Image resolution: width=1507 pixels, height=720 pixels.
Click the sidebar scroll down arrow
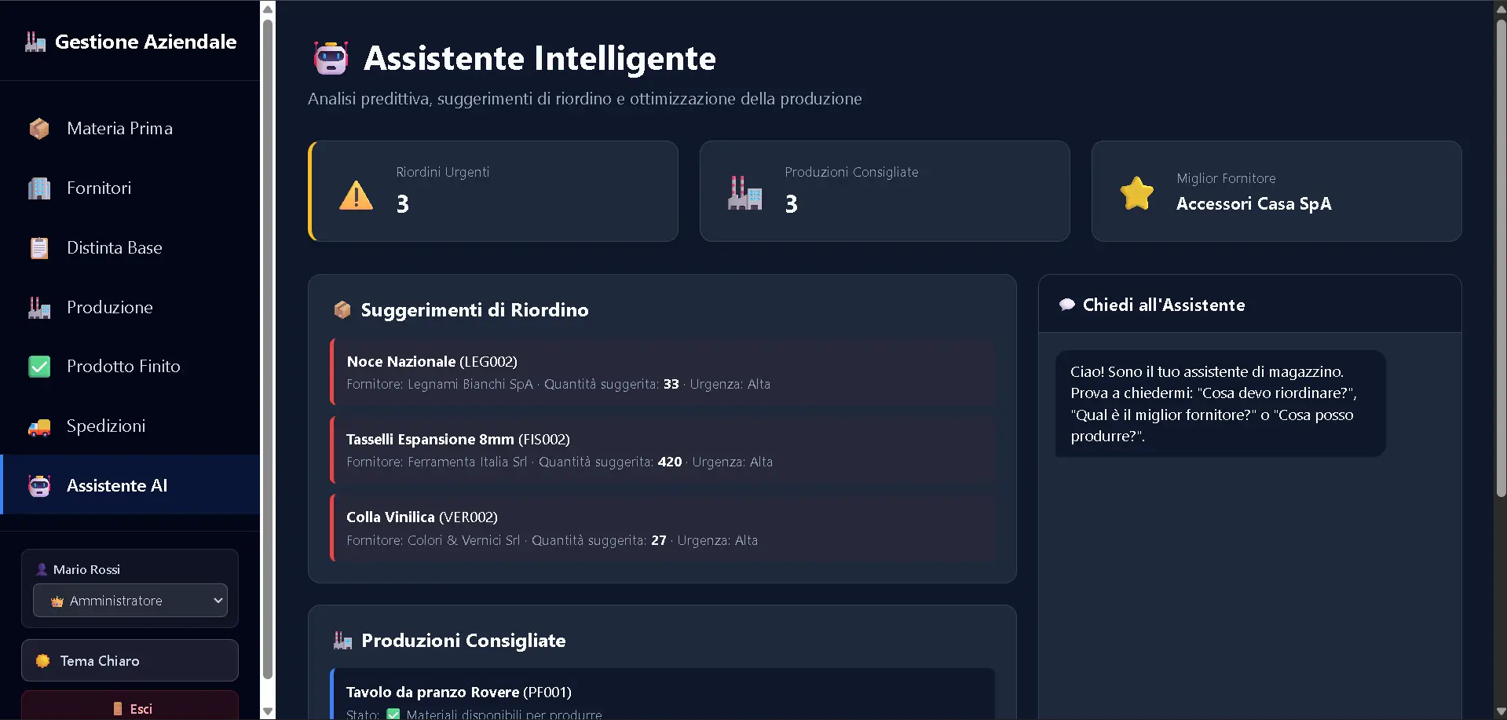[x=268, y=711]
